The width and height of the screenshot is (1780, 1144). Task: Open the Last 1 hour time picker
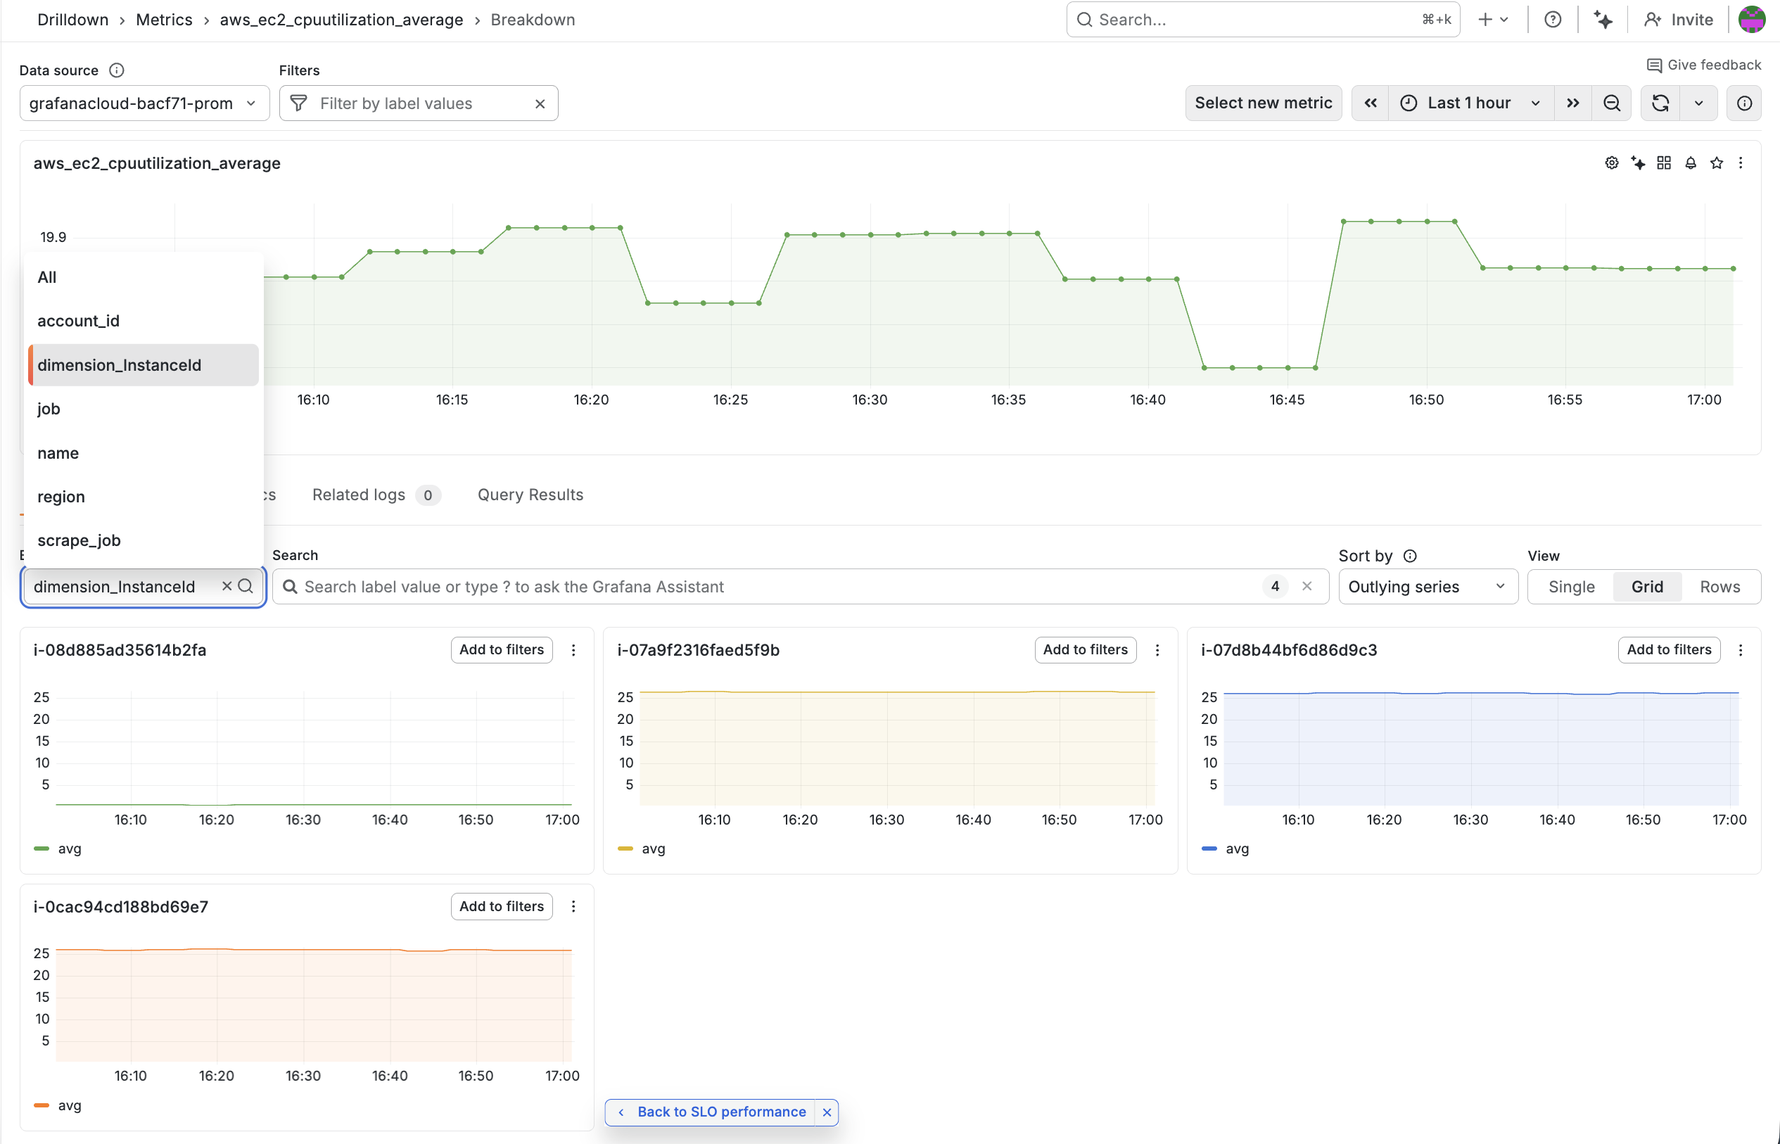[x=1471, y=103]
